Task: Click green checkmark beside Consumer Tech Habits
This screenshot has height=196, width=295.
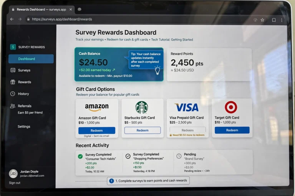Action: [80, 156]
